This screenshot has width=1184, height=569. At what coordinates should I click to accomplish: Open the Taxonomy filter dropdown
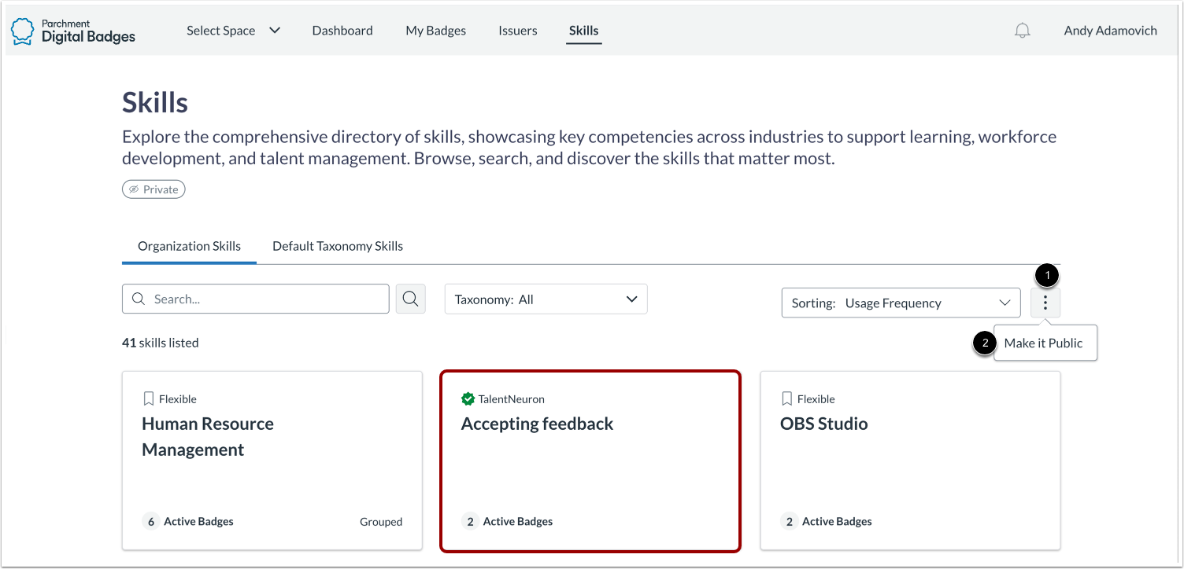coord(546,299)
